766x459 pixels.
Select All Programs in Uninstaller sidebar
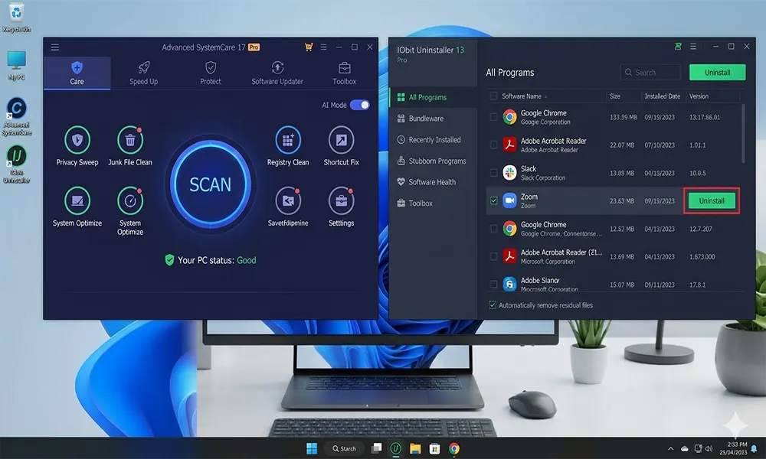pyautogui.click(x=434, y=97)
